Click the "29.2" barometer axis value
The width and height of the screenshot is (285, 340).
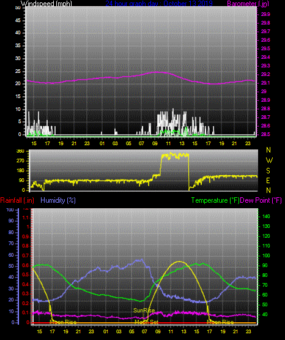click(x=265, y=74)
